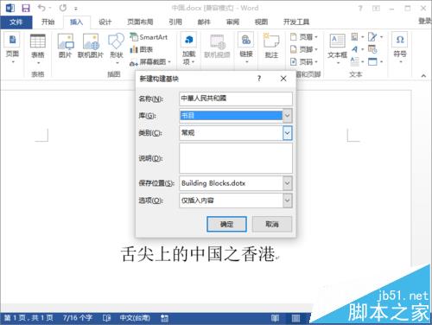Click the proofing icon in status bar

click(x=106, y=318)
